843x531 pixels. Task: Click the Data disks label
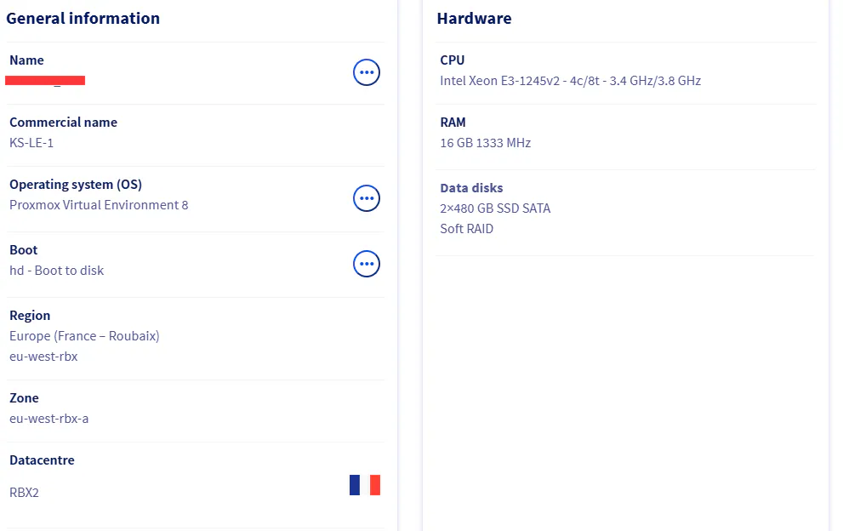(471, 188)
